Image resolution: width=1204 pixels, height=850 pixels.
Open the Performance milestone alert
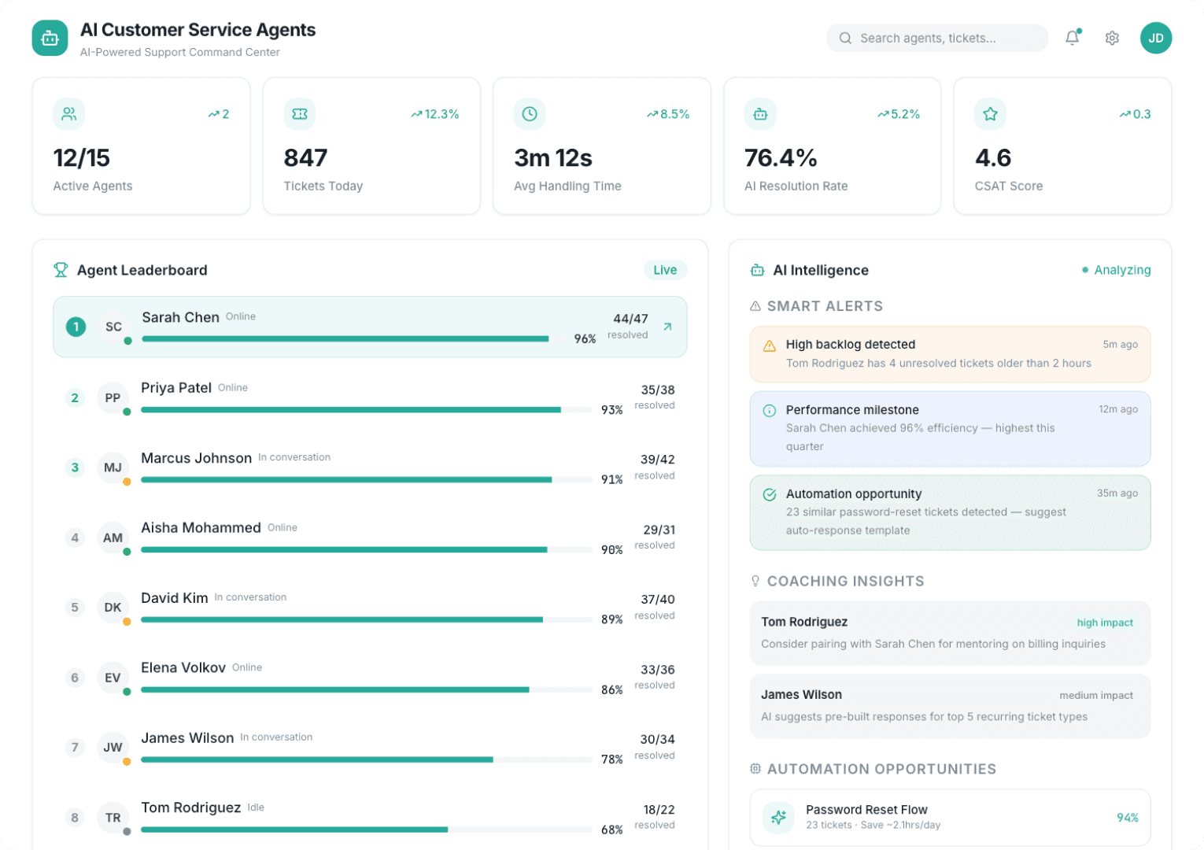pos(950,428)
